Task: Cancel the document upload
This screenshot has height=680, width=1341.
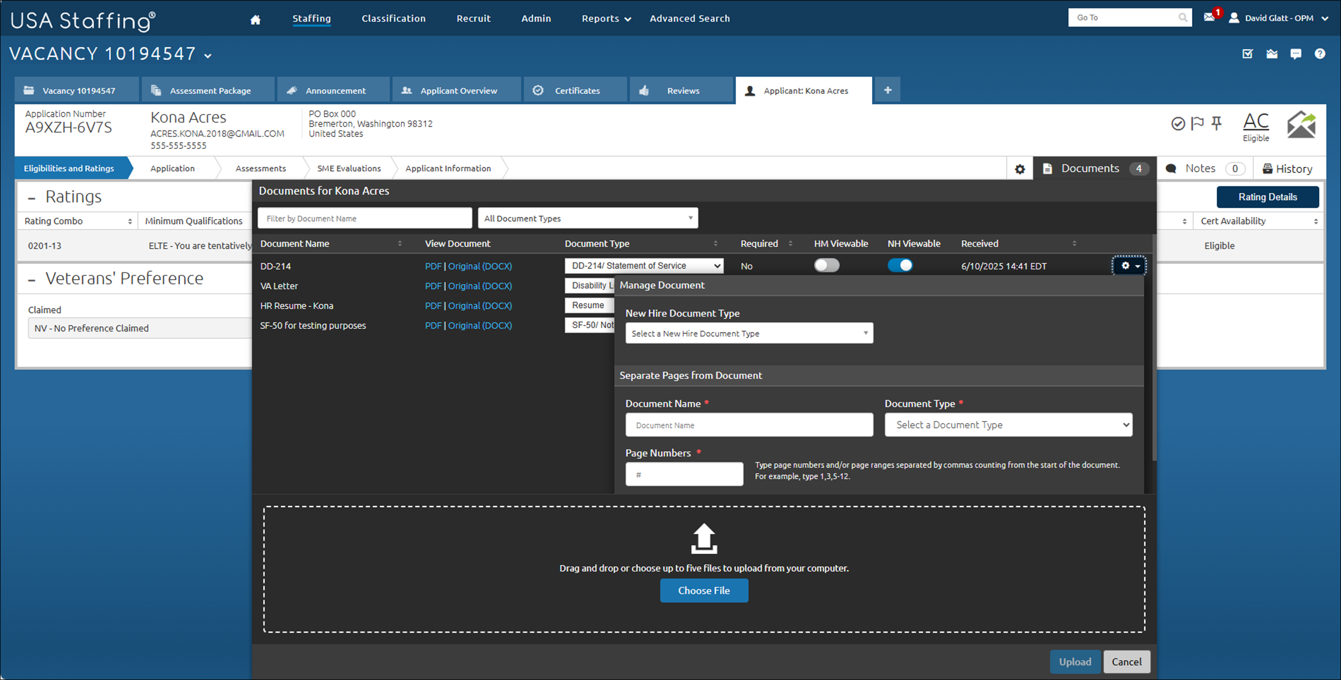Action: (x=1127, y=662)
